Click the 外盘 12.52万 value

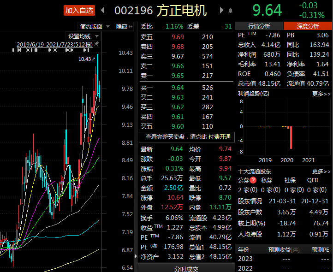tap(172, 207)
